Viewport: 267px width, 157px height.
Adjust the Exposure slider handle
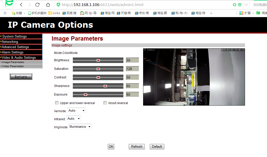click(x=85, y=95)
